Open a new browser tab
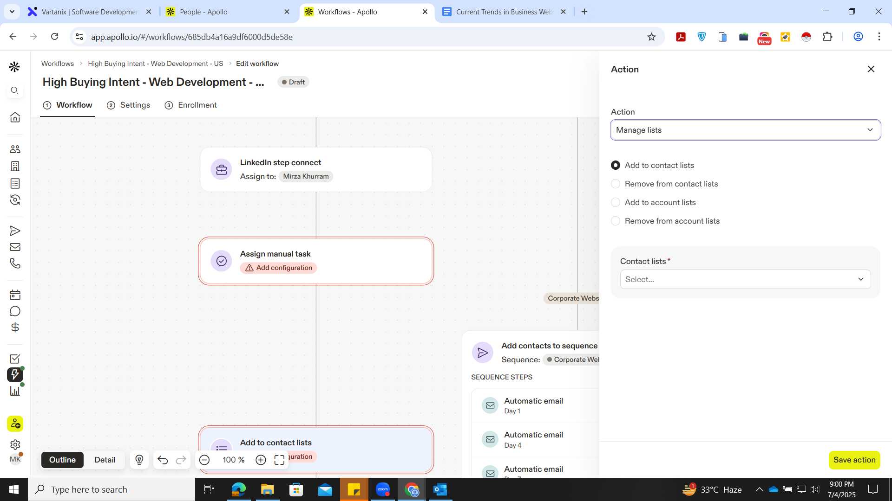The width and height of the screenshot is (892, 501). point(584,12)
